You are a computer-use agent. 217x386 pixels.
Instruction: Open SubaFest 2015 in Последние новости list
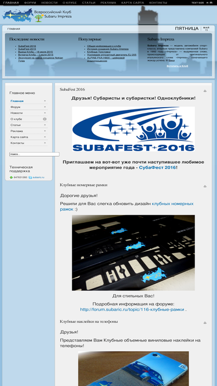click(27, 49)
